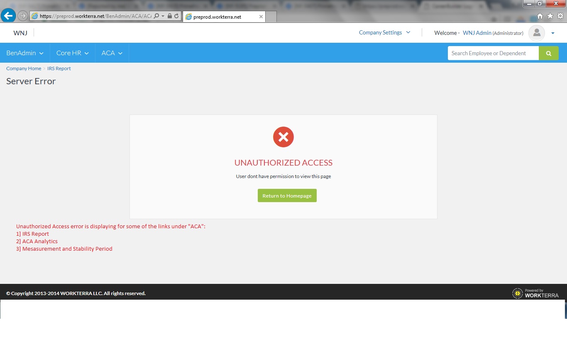Screen dimensions: 567x337
Task: Click the WNJ Admin user name link
Action: [477, 33]
